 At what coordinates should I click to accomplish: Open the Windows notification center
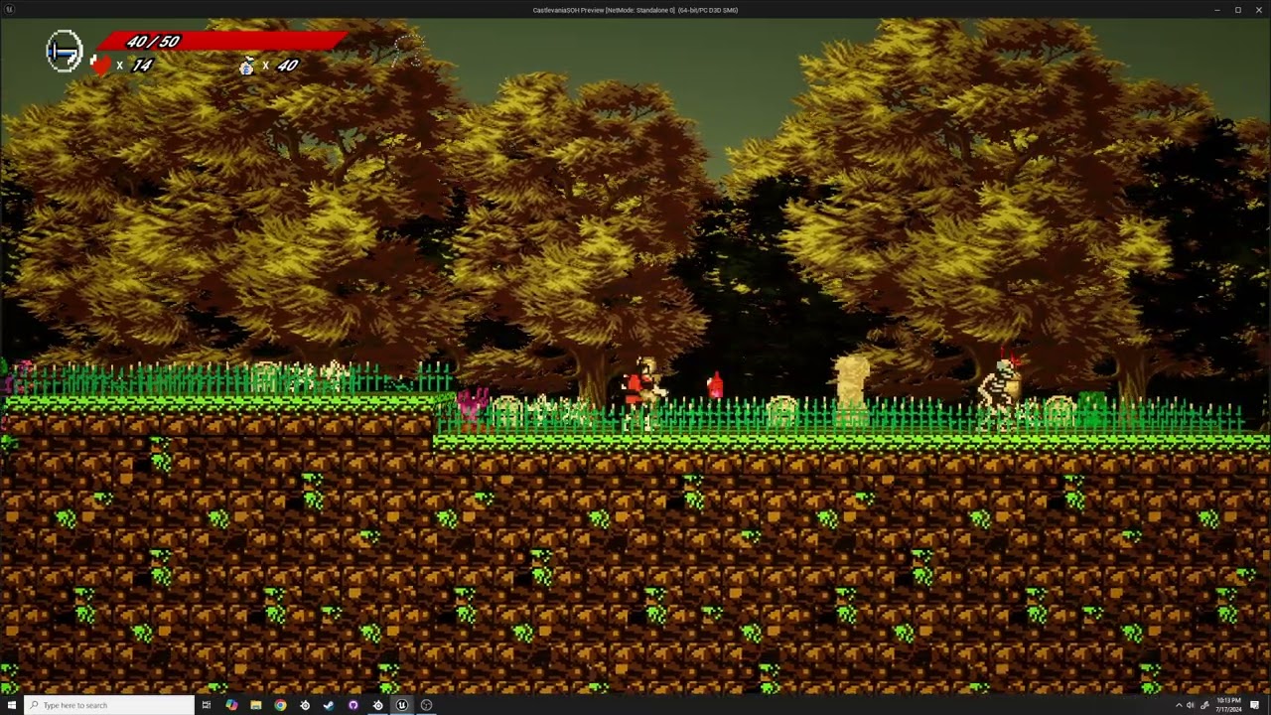[1254, 705]
